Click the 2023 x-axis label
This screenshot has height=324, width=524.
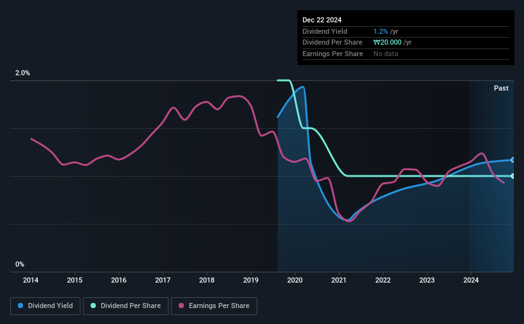tap(427, 280)
